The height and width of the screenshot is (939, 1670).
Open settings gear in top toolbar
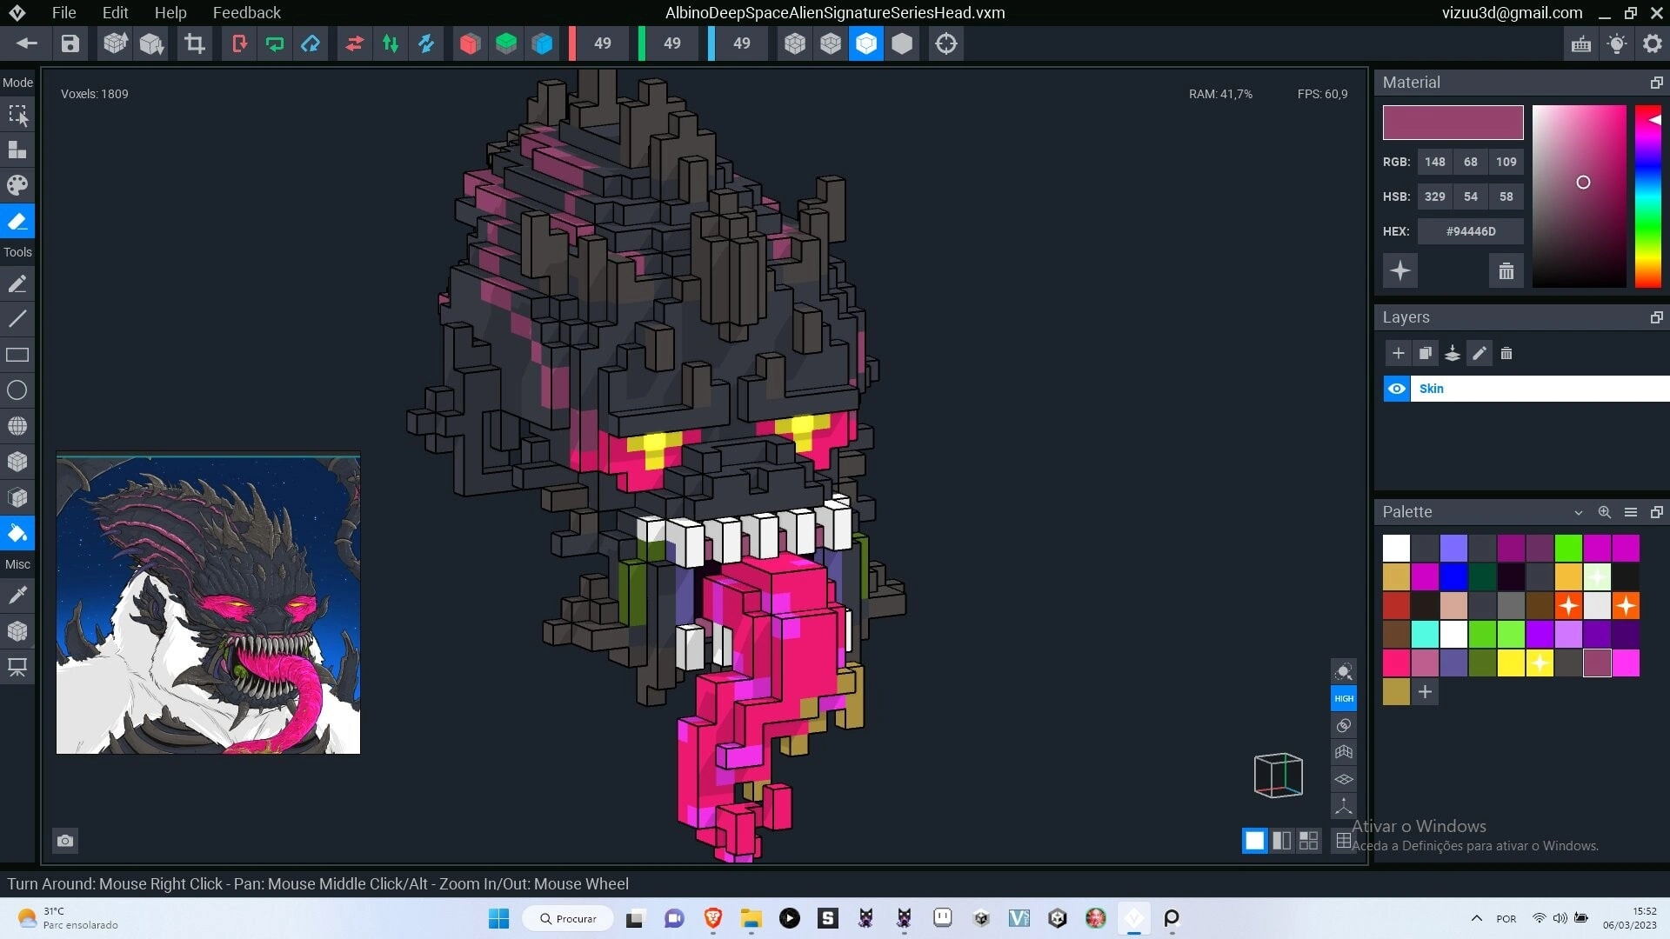pyautogui.click(x=1653, y=43)
